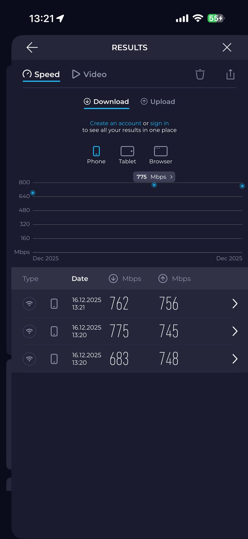This screenshot has width=248, height=539.
Task: Tap the sign in link
Action: (x=159, y=123)
